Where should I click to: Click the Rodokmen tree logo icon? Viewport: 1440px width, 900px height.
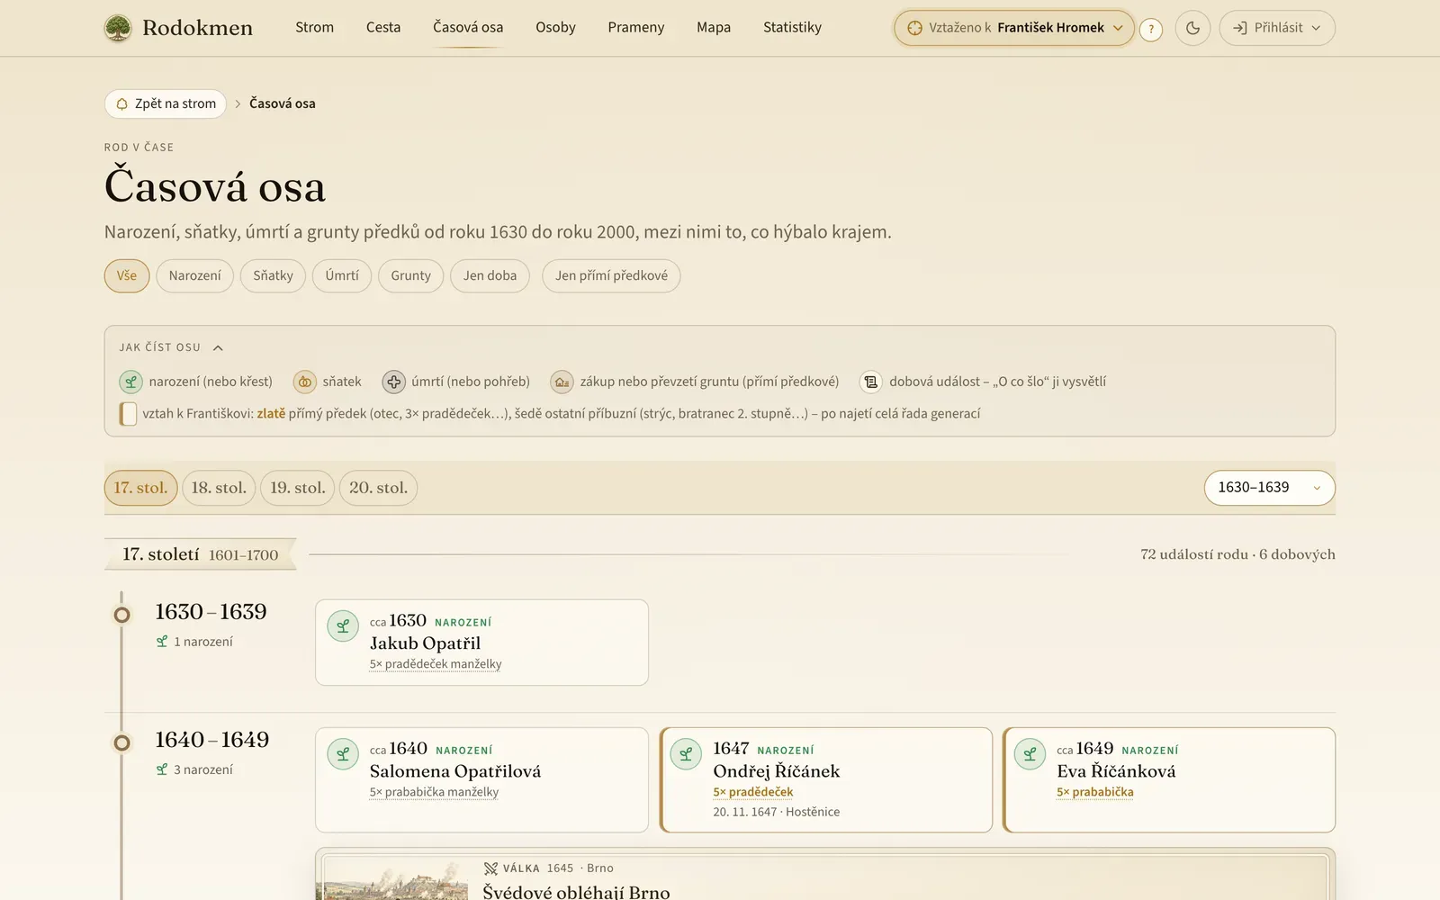click(x=118, y=28)
